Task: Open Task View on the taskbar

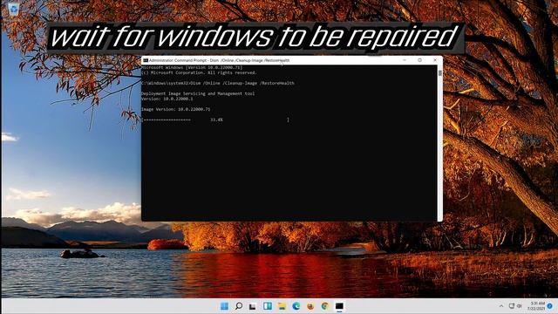Action: pyautogui.click(x=253, y=306)
